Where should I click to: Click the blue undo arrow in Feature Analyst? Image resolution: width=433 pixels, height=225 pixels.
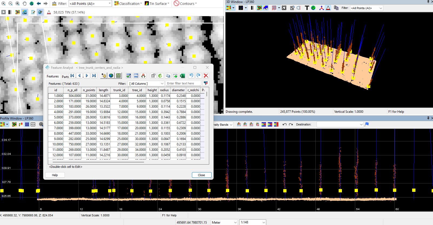coord(191,76)
